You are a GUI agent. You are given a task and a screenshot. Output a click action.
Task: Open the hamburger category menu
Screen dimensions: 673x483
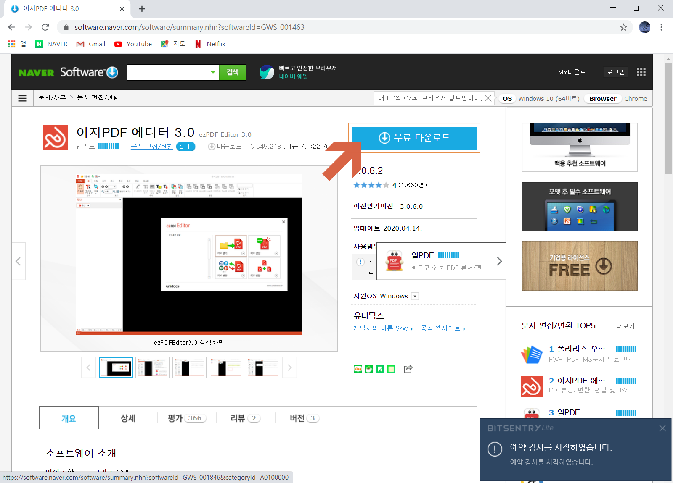[23, 98]
